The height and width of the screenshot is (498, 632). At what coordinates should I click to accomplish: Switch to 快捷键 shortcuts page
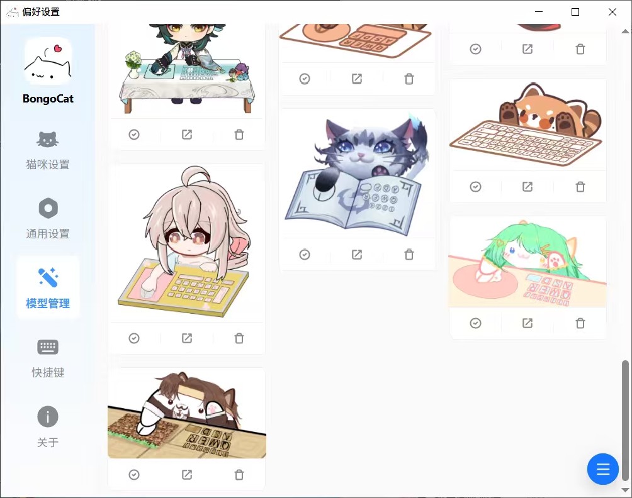click(48, 358)
